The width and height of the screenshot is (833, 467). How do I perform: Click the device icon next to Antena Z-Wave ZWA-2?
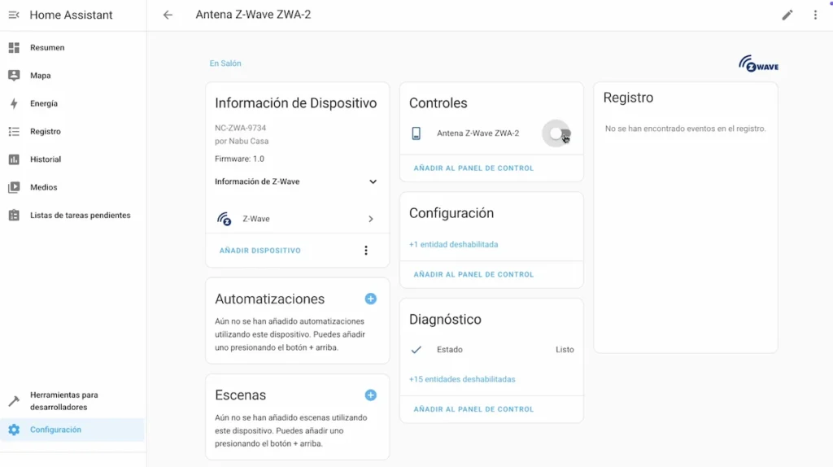coord(416,133)
